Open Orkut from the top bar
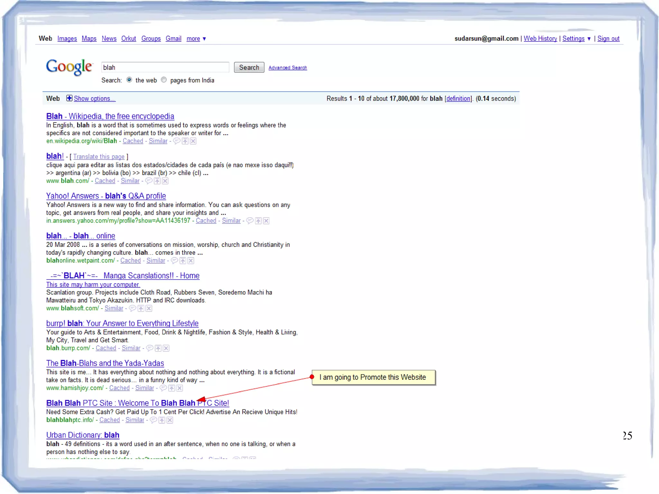The height and width of the screenshot is (494, 659). click(129, 39)
